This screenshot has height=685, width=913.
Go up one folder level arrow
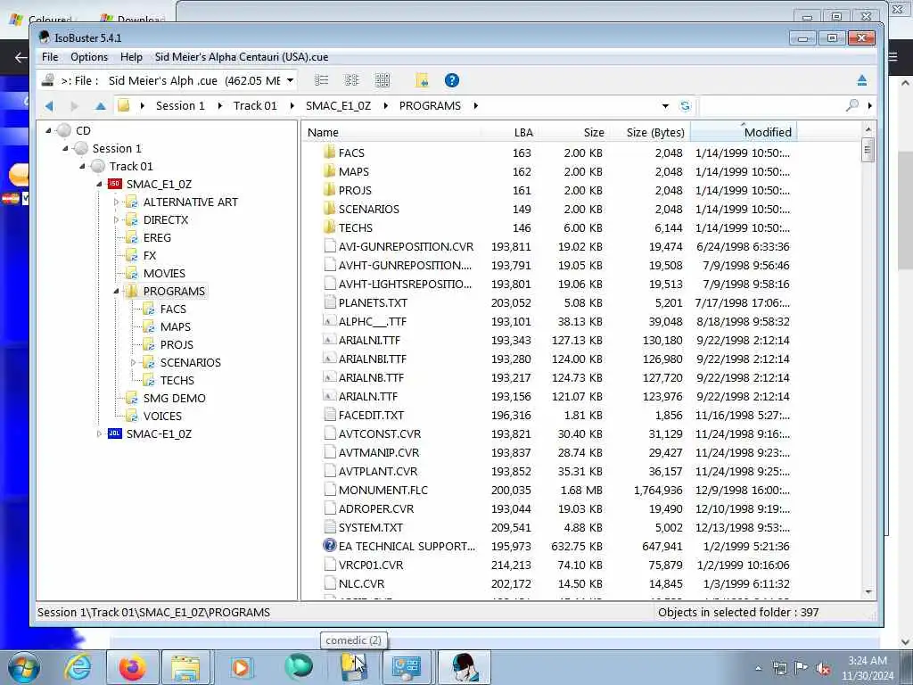pyautogui.click(x=100, y=106)
